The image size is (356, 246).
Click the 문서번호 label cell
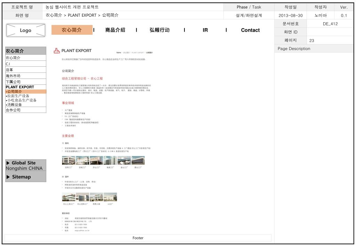coord(291,24)
